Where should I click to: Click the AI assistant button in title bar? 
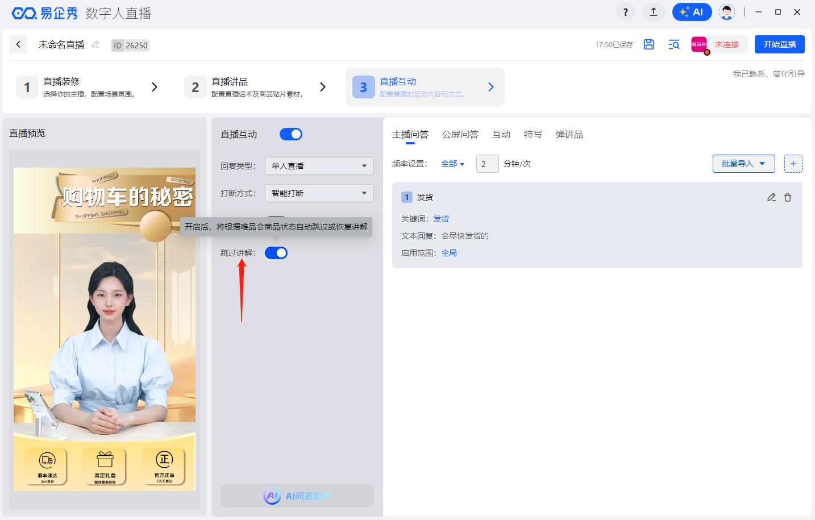(692, 12)
